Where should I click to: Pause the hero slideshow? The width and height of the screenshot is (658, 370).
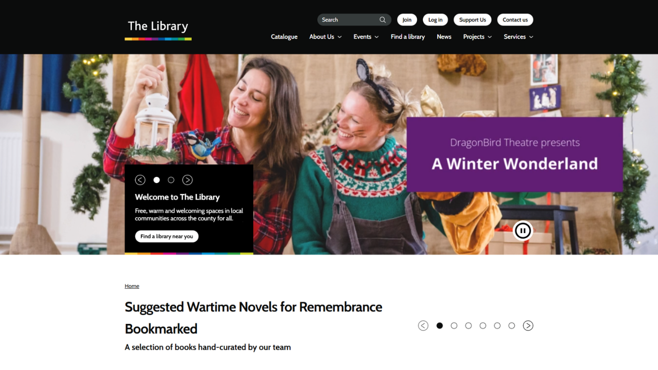(523, 231)
